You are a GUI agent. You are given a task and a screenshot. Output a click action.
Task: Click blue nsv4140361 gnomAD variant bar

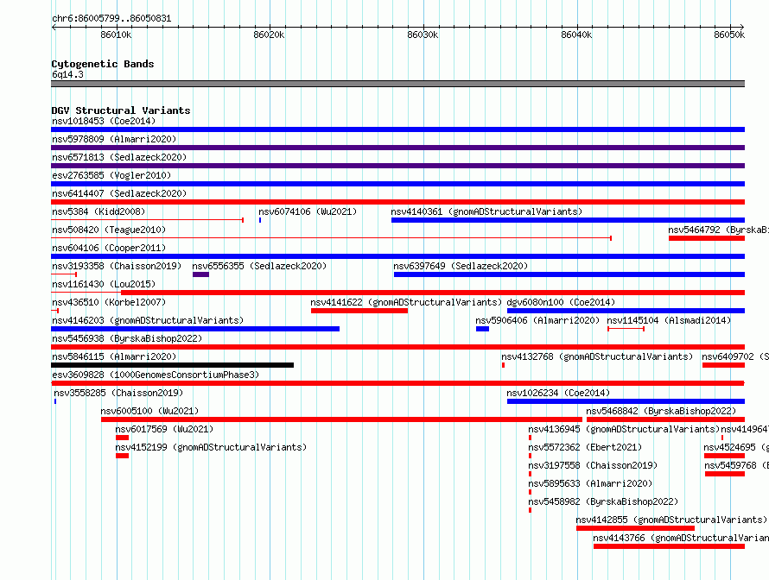click(x=568, y=220)
